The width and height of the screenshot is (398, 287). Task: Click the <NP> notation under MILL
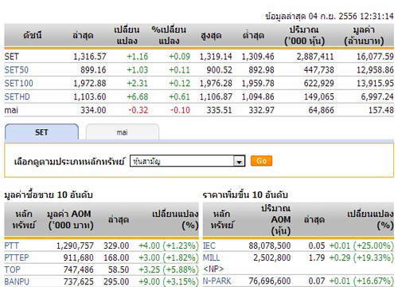pyautogui.click(x=213, y=269)
